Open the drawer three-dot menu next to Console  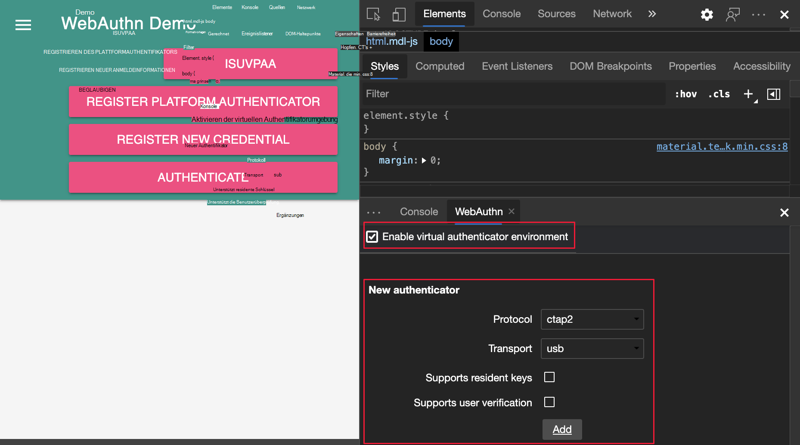(374, 211)
